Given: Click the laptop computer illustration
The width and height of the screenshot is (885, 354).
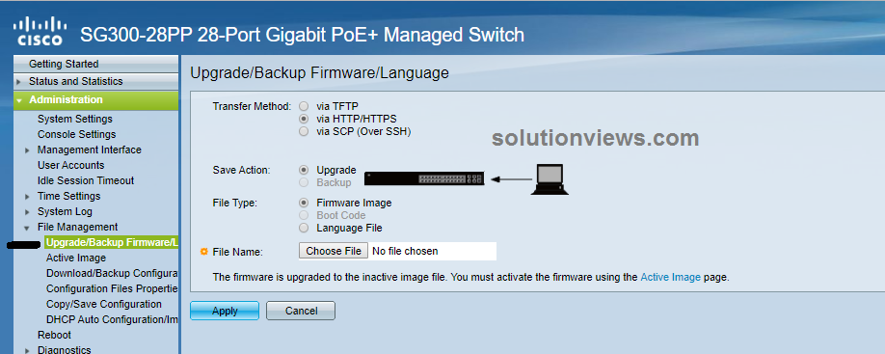Looking at the screenshot, I should [x=550, y=179].
